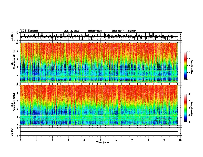Click inside the ch.2 spectrogram panel

[99, 105]
